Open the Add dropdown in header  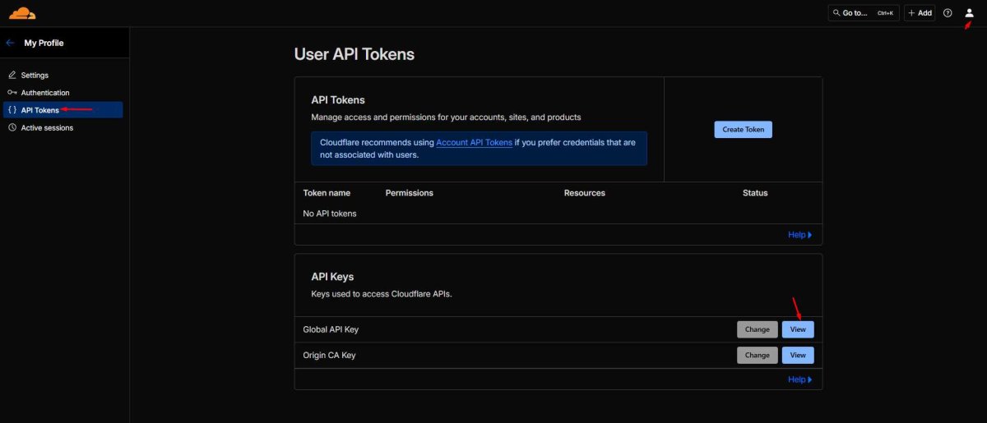[x=920, y=13]
